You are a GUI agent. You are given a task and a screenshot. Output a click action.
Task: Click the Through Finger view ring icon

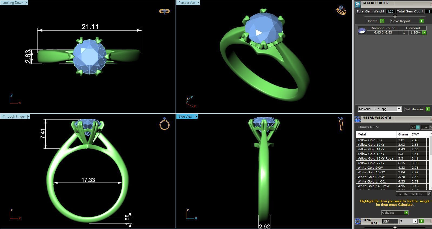[165, 123]
